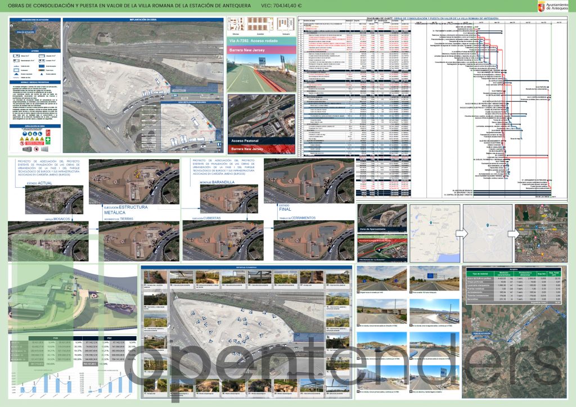Click the 'Vía A-7282. Acceso rodado' teal banner

[x=261, y=41]
